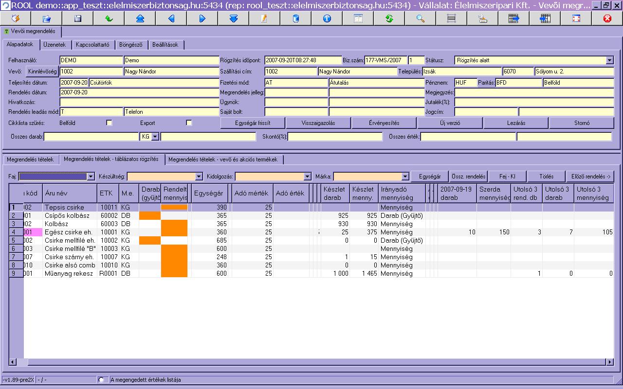The height and width of the screenshot is (389, 623).
Task: Switch to the Üzenetek tab
Action: tap(55, 45)
